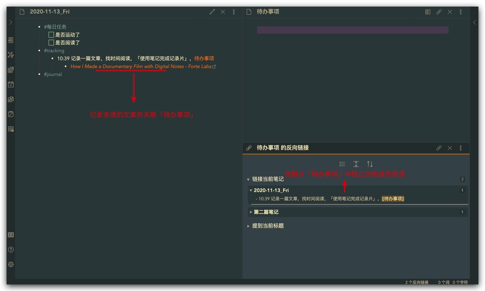Open the graph view from the ribbon
485x291 pixels.
11,55
